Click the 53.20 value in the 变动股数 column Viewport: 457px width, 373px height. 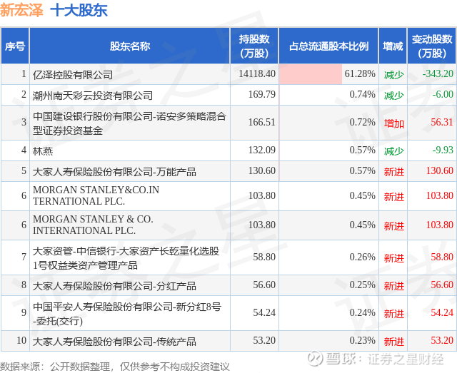click(442, 340)
